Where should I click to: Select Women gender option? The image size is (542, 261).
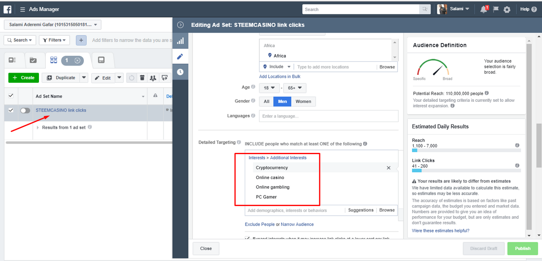[x=303, y=101]
